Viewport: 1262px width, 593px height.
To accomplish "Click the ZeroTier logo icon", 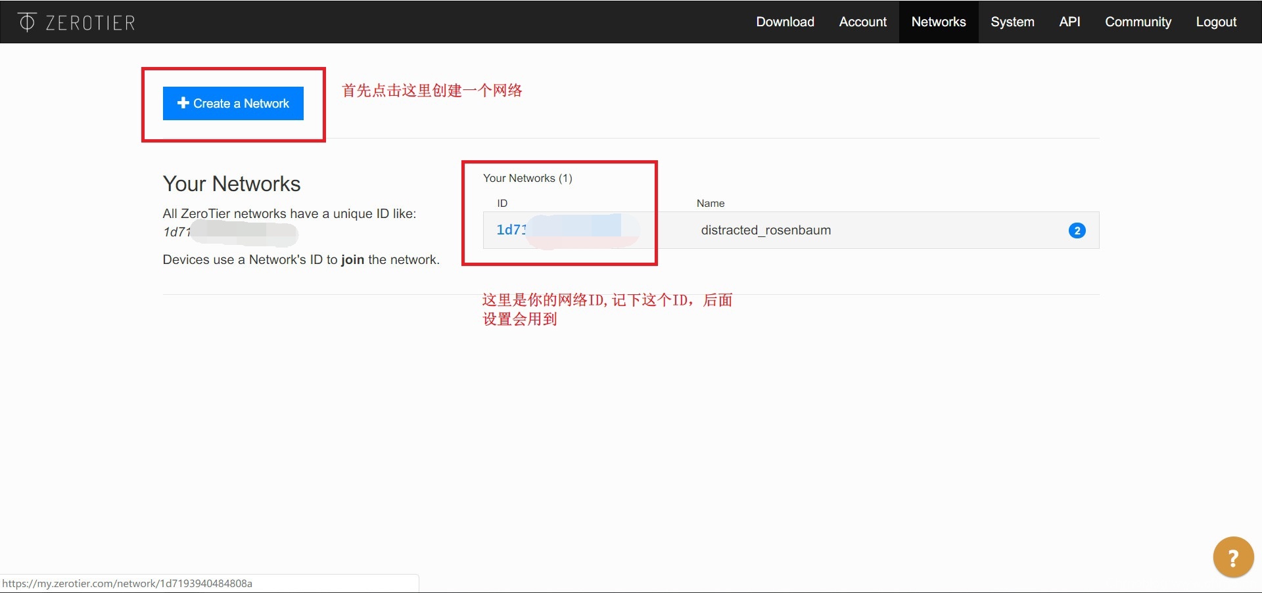I will (27, 22).
